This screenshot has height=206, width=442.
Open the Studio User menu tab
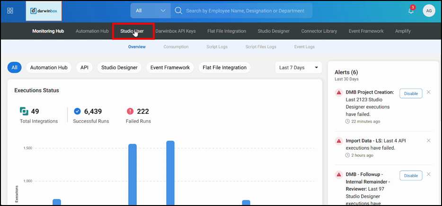(133, 31)
